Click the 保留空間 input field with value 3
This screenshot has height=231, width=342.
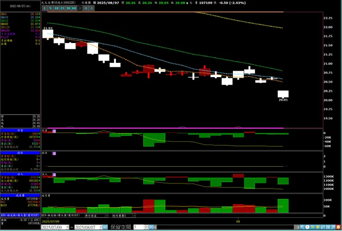(x=138, y=227)
